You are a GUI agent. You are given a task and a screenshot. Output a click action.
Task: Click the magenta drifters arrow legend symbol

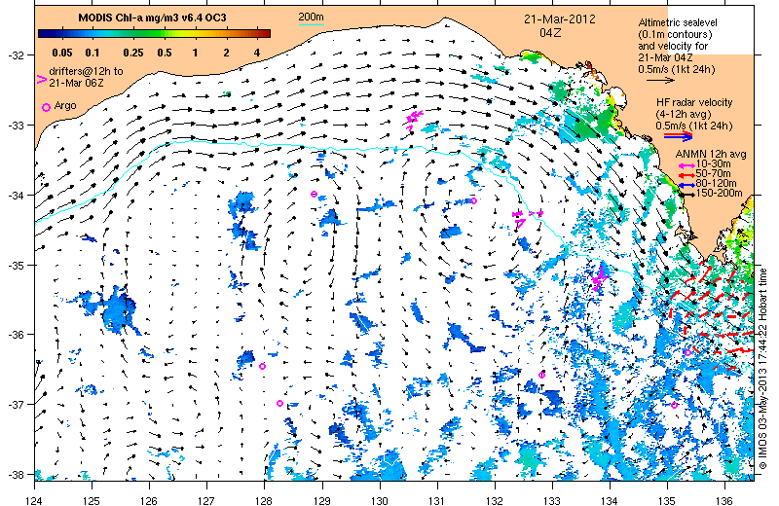pyautogui.click(x=42, y=80)
